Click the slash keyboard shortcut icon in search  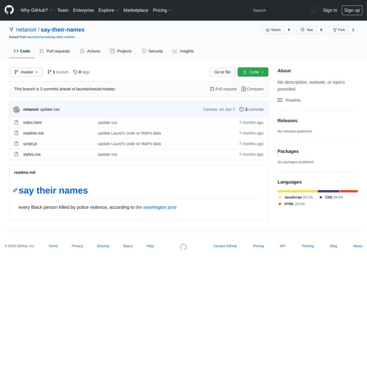[313, 10]
